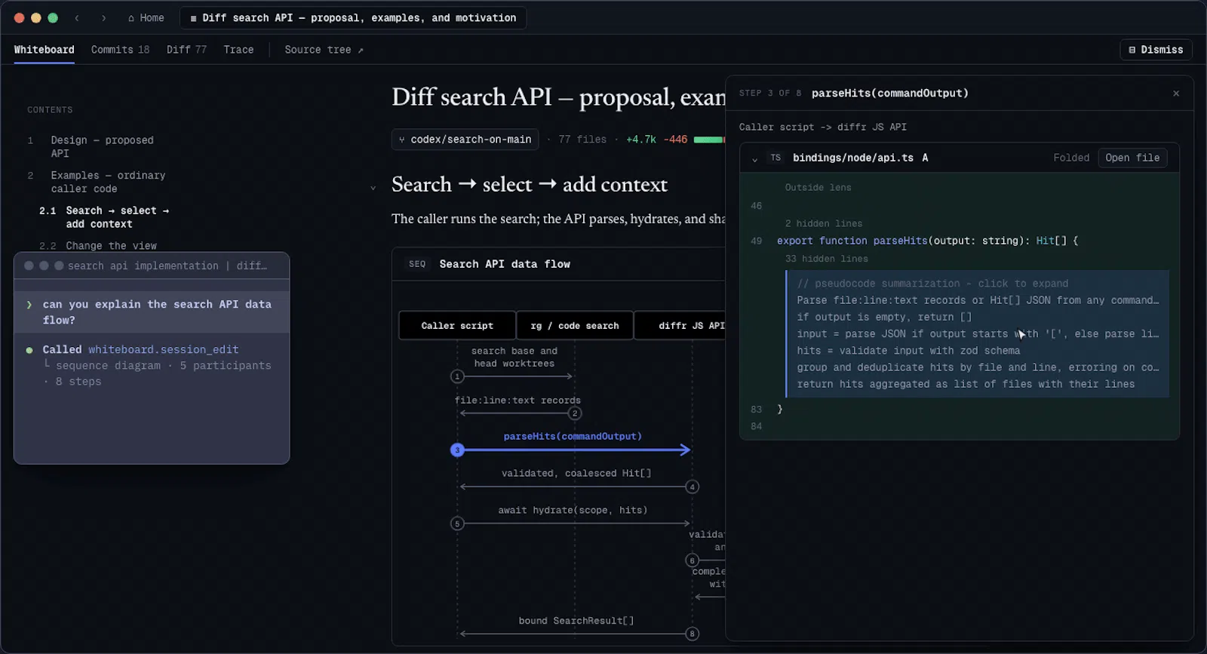Click the back navigation arrow
This screenshot has width=1207, height=654.
(77, 18)
